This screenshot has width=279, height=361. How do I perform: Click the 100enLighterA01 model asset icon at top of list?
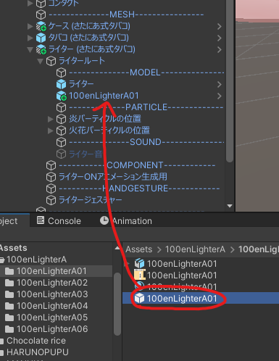[x=139, y=263]
